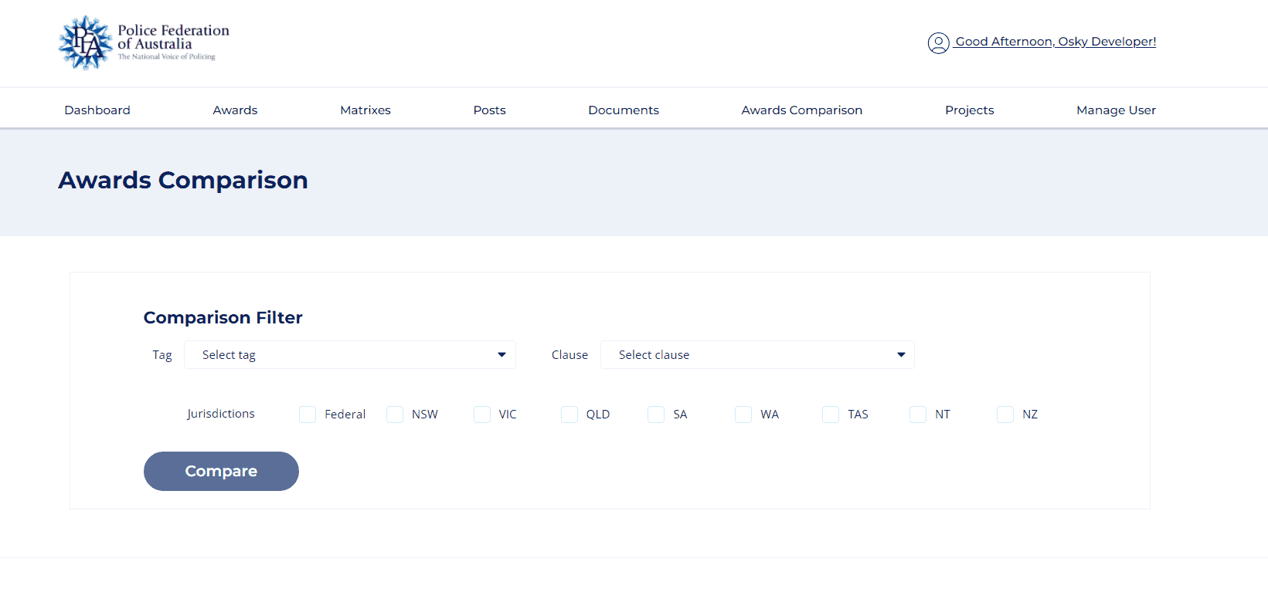Switch to the Documents page
The width and height of the screenshot is (1268, 589).
(x=624, y=110)
